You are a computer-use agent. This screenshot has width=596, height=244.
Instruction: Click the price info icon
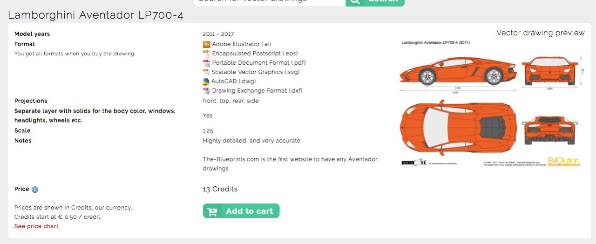[x=35, y=190]
